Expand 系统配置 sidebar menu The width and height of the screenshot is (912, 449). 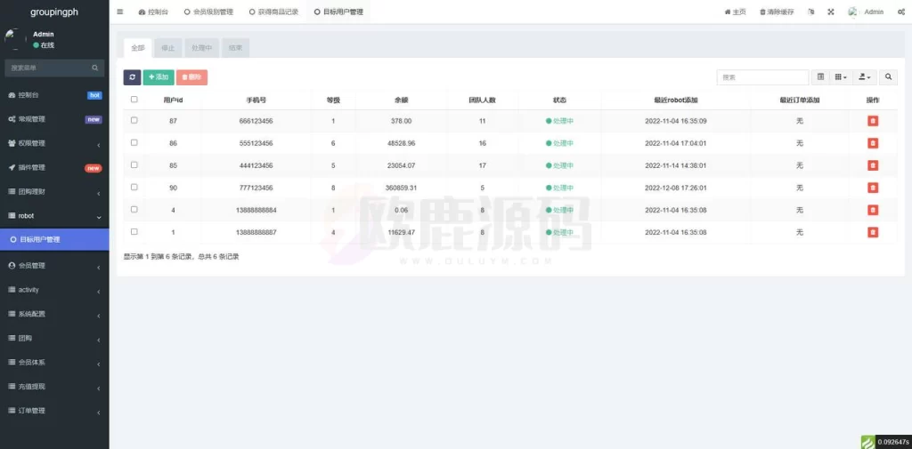point(54,314)
